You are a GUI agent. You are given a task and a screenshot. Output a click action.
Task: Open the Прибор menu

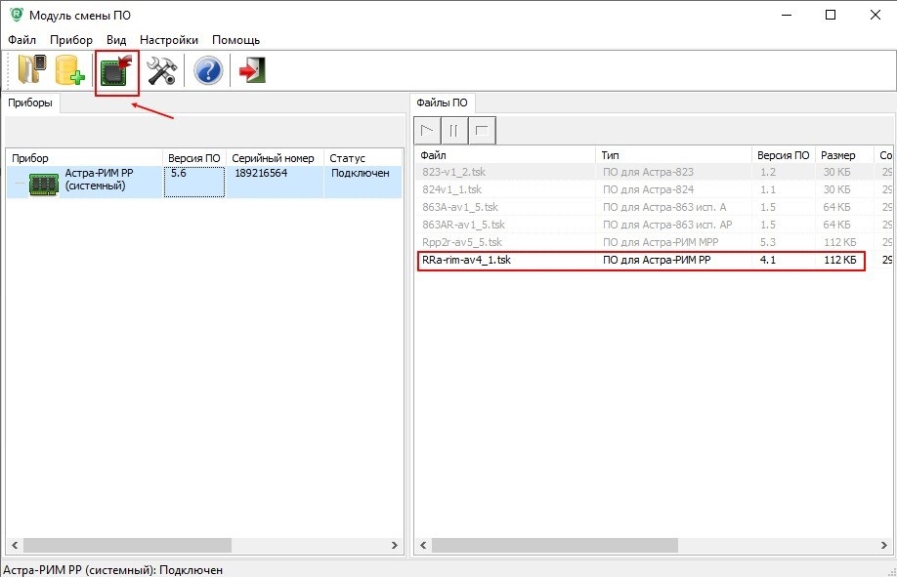(71, 40)
